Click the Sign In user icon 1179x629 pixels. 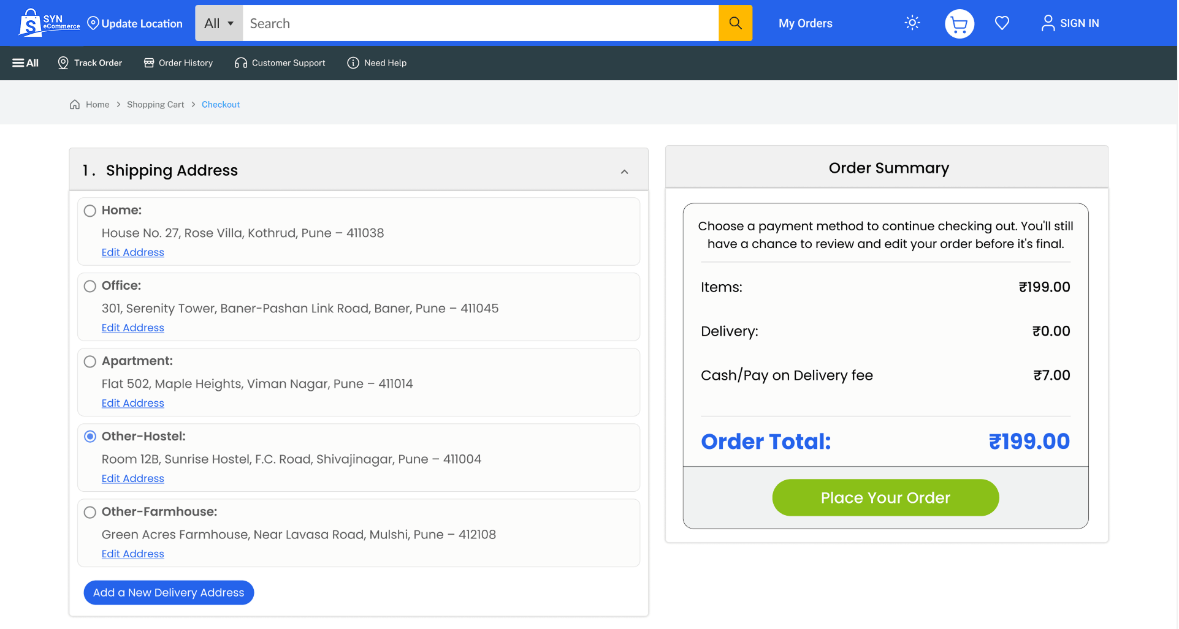point(1048,23)
